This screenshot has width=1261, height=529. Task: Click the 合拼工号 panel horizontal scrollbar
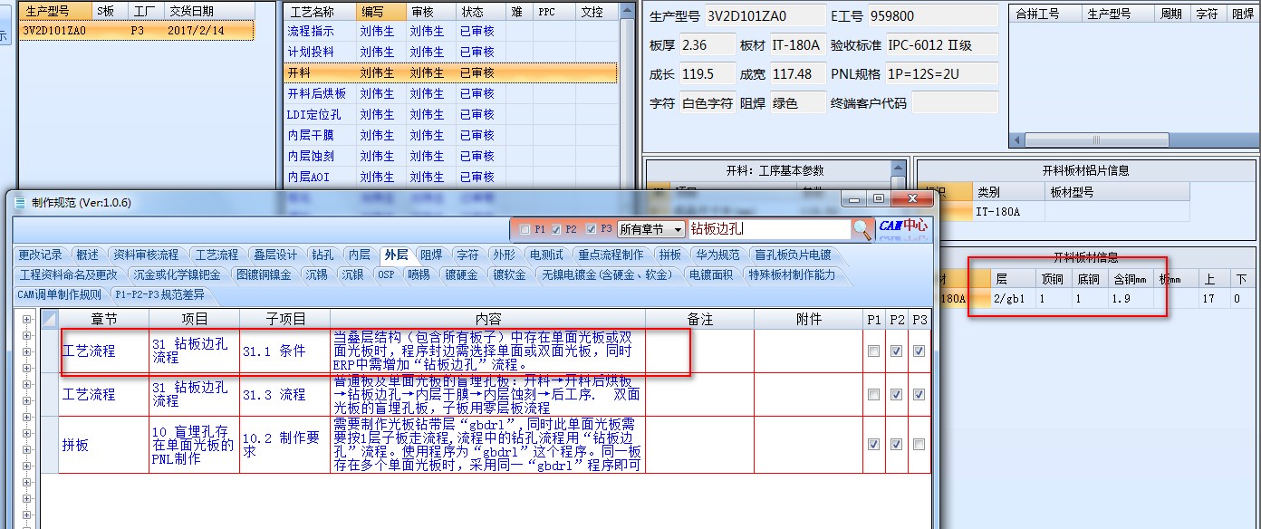coord(1135,140)
